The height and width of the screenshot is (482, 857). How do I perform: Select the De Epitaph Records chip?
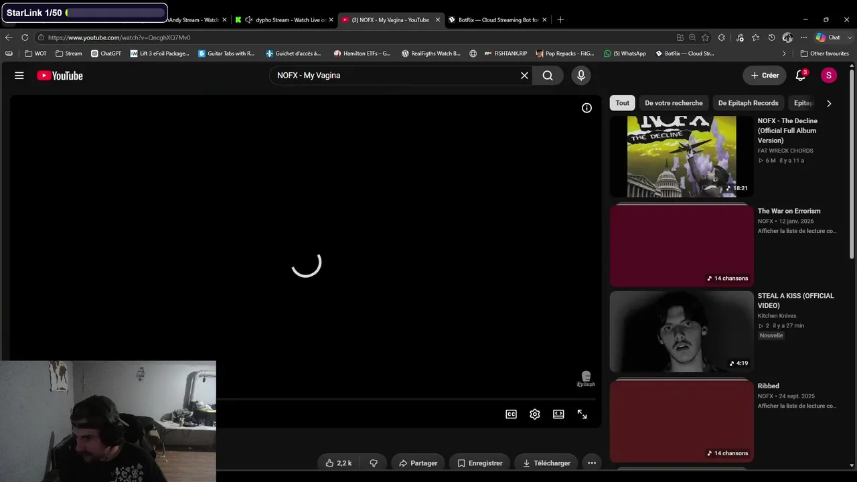pyautogui.click(x=749, y=103)
